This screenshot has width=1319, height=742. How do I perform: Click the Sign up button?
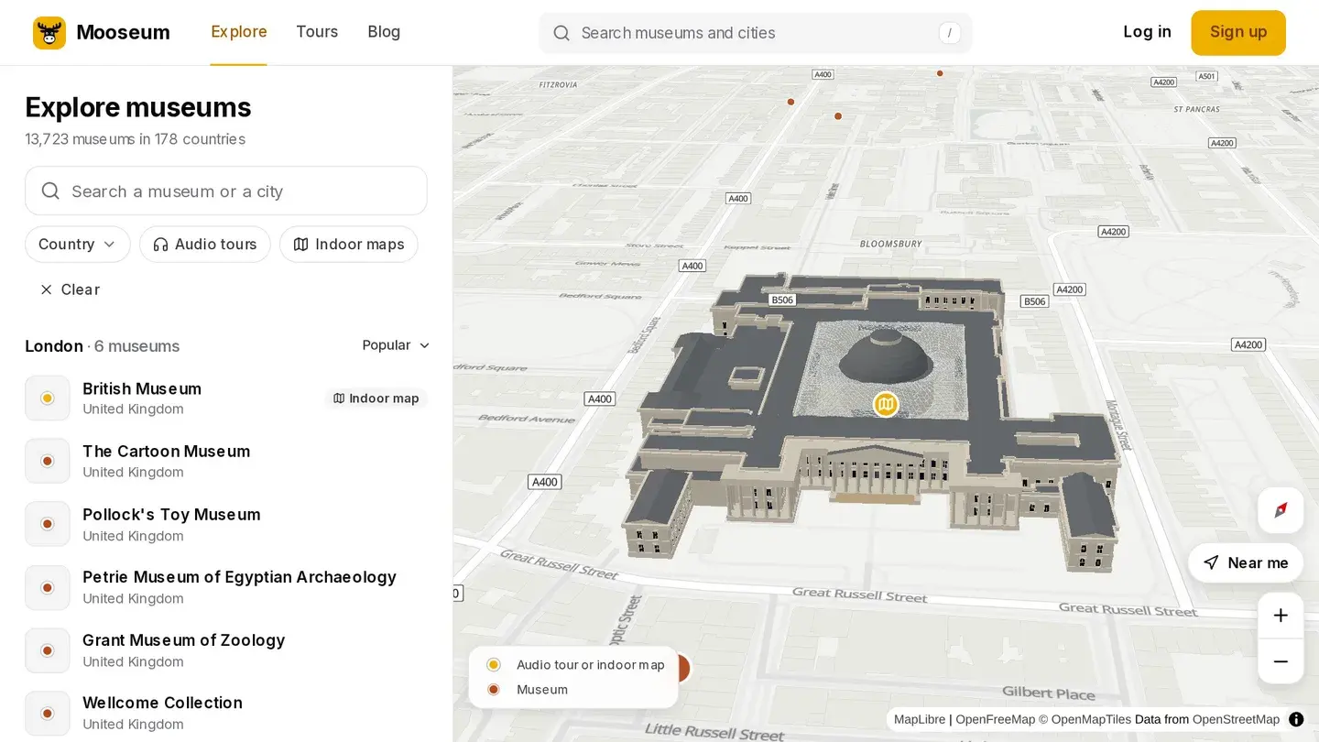pos(1238,33)
